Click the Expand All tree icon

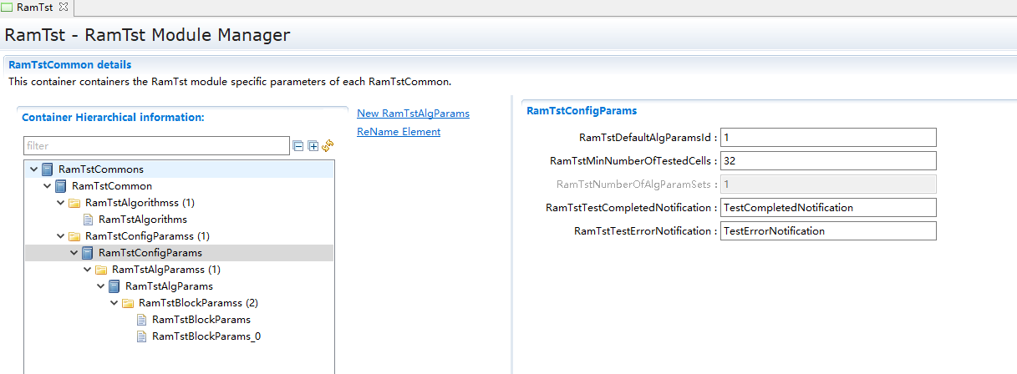click(x=313, y=146)
